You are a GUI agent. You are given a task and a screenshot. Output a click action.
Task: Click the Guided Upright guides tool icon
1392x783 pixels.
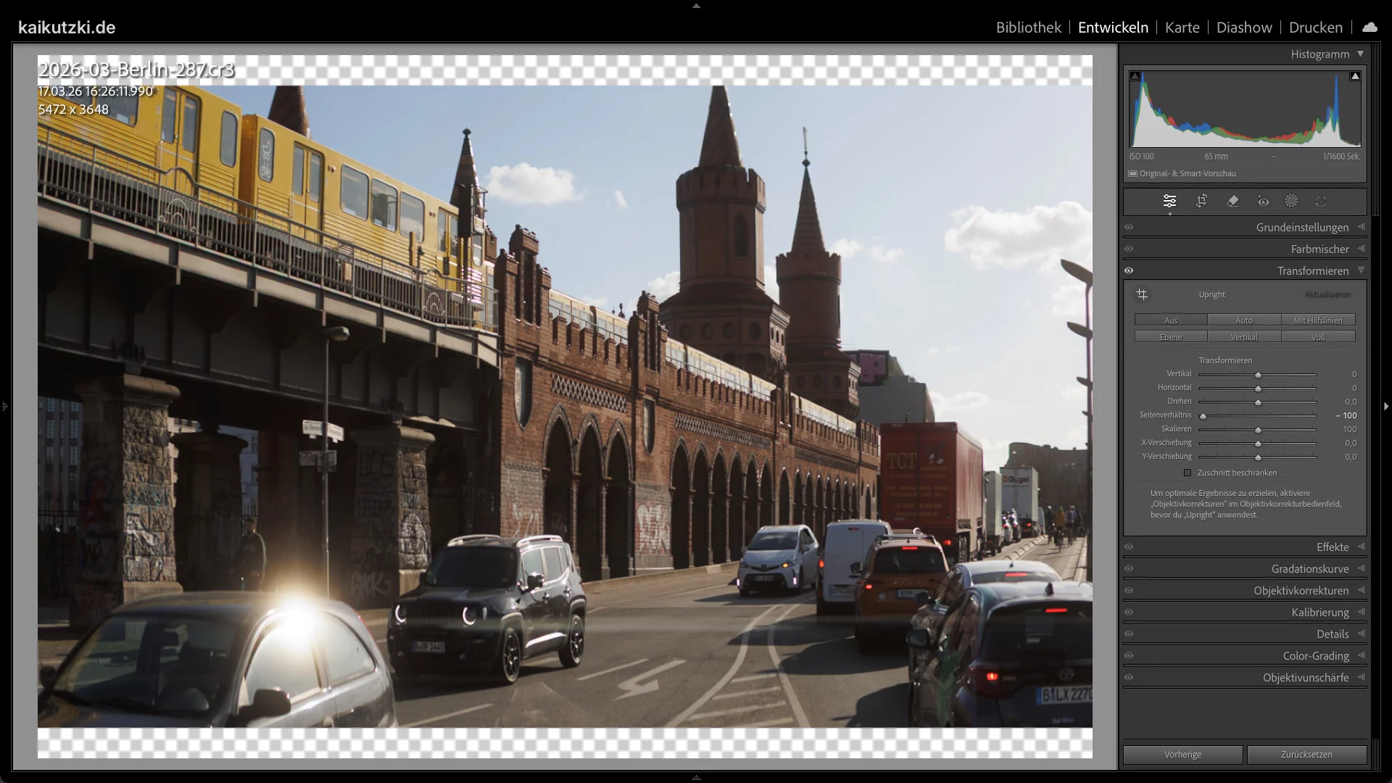tap(1142, 294)
